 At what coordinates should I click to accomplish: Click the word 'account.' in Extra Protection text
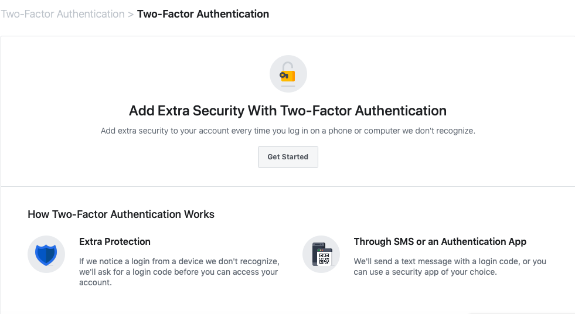pyautogui.click(x=96, y=282)
